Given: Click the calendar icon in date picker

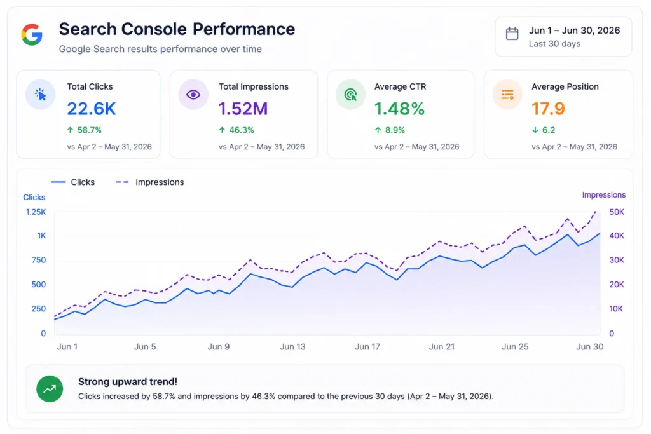Looking at the screenshot, I should pyautogui.click(x=512, y=34).
